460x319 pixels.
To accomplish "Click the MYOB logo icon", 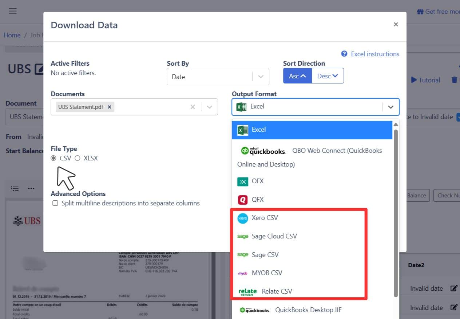I will tap(243, 273).
